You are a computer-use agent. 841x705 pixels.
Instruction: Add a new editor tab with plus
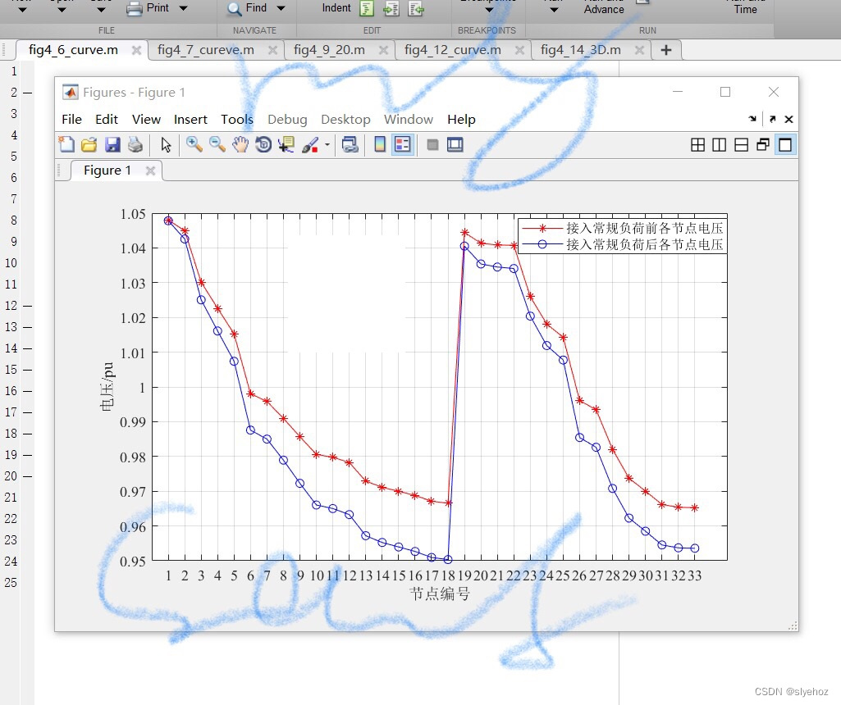666,50
